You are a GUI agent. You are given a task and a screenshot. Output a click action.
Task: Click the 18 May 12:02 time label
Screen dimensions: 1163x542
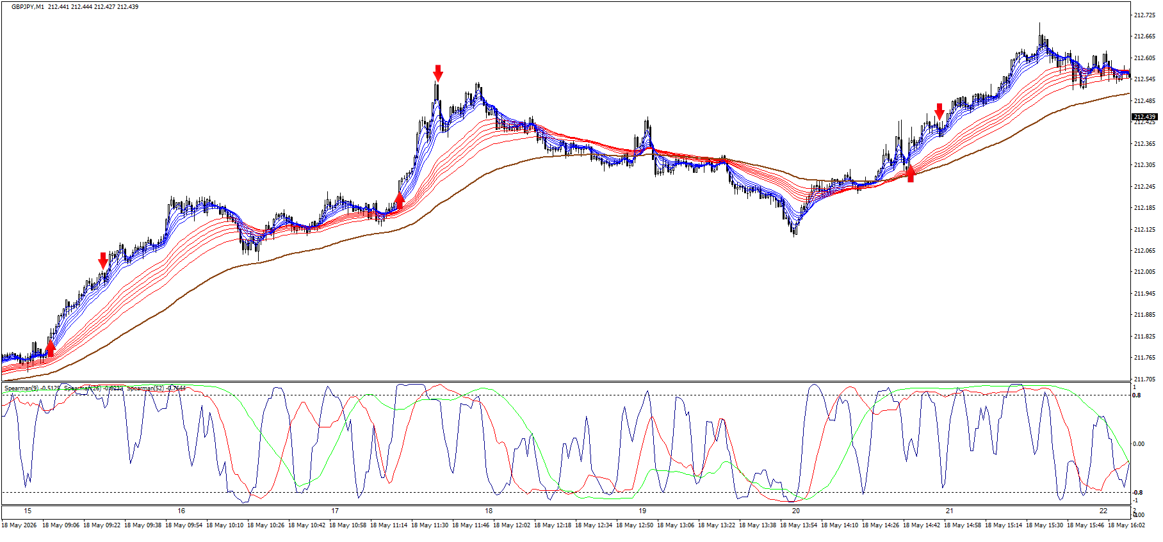[x=514, y=525]
